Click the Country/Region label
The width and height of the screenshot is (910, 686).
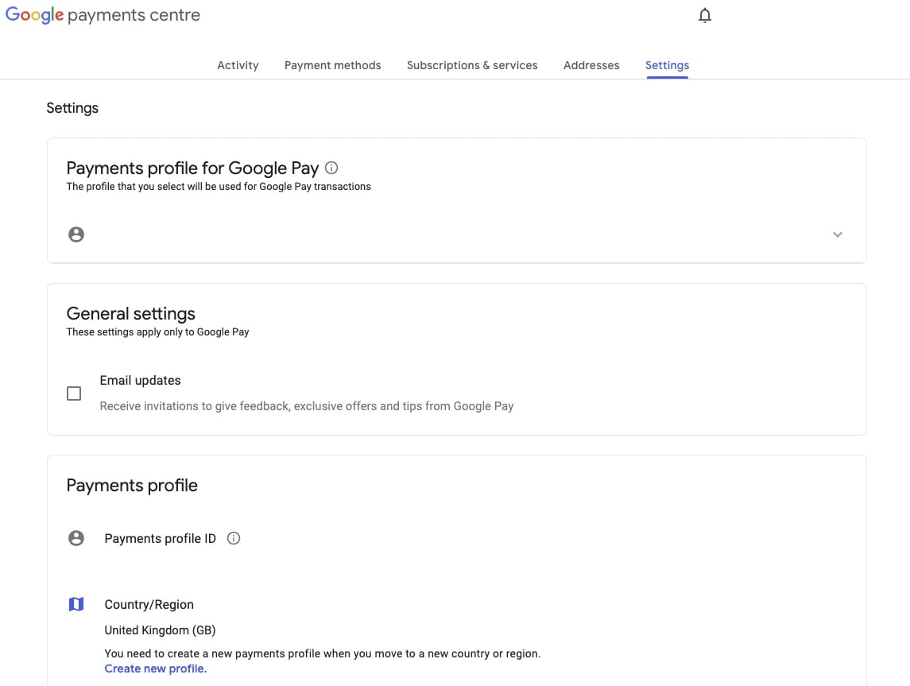click(x=149, y=604)
